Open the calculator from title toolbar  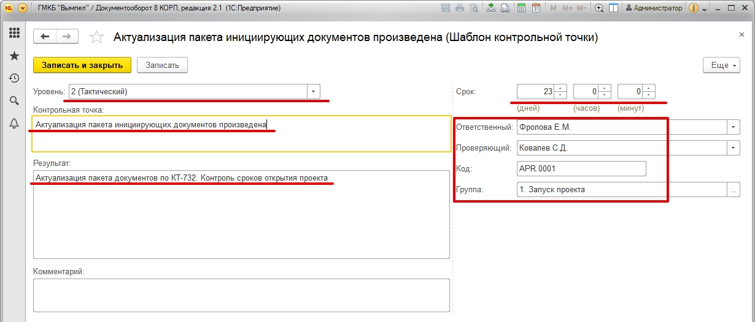[x=522, y=8]
